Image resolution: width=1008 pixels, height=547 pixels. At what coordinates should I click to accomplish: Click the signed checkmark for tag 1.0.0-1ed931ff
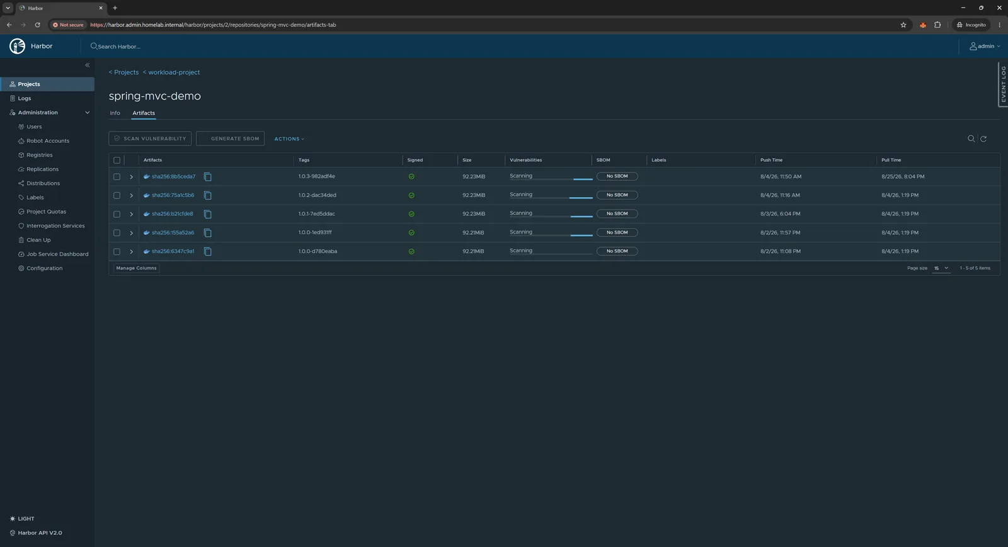tap(411, 233)
